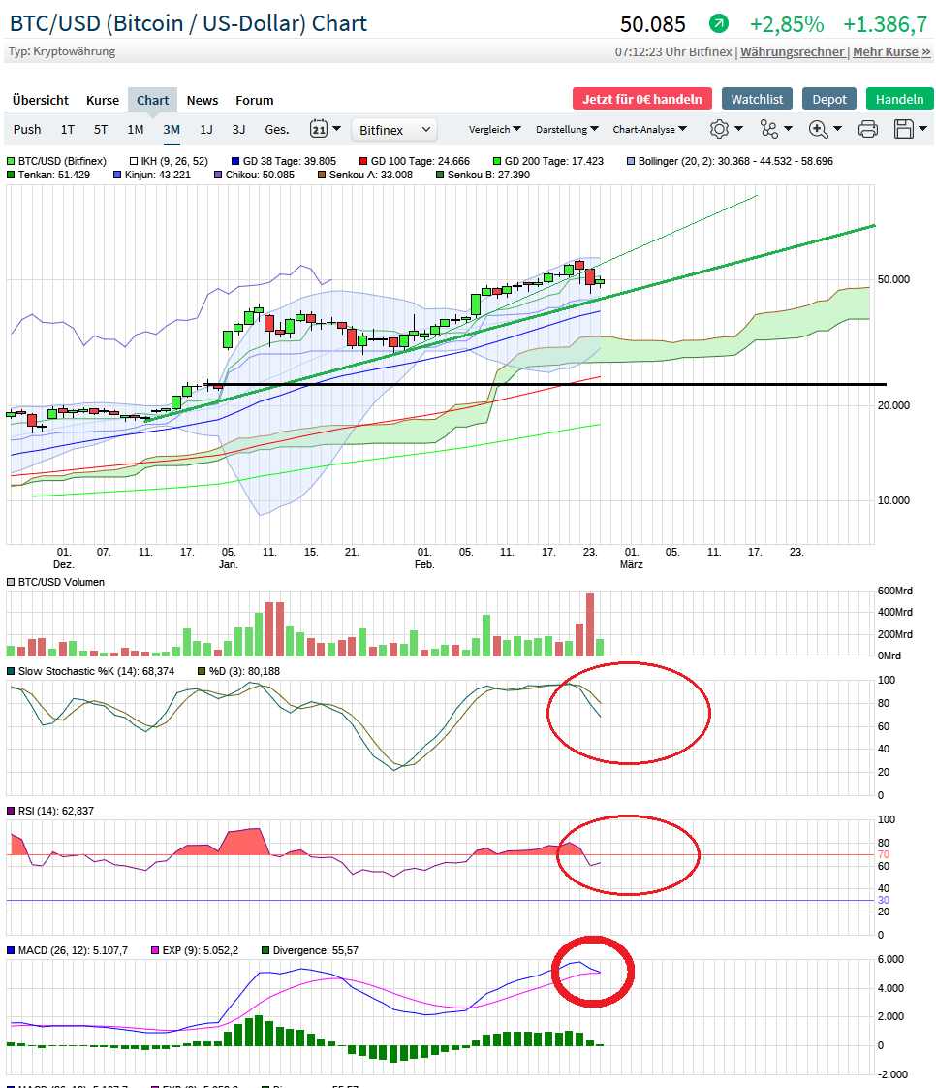This screenshot has width=936, height=1088.
Task: Add to Watchlist button
Action: point(758,99)
